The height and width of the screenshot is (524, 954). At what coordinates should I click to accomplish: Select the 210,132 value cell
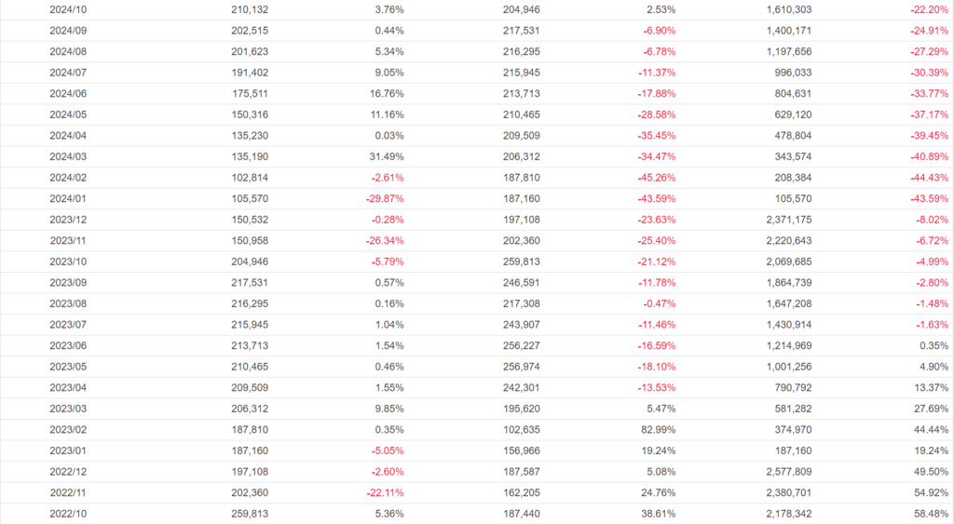click(x=251, y=9)
